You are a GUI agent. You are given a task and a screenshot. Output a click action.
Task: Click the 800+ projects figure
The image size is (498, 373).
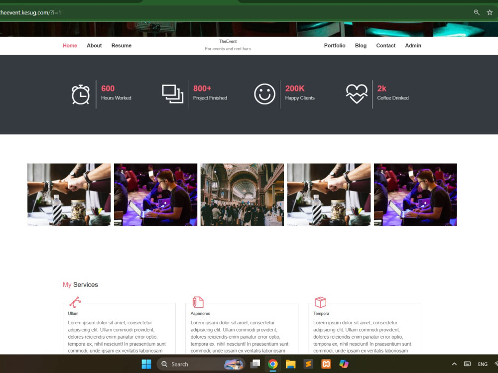202,89
